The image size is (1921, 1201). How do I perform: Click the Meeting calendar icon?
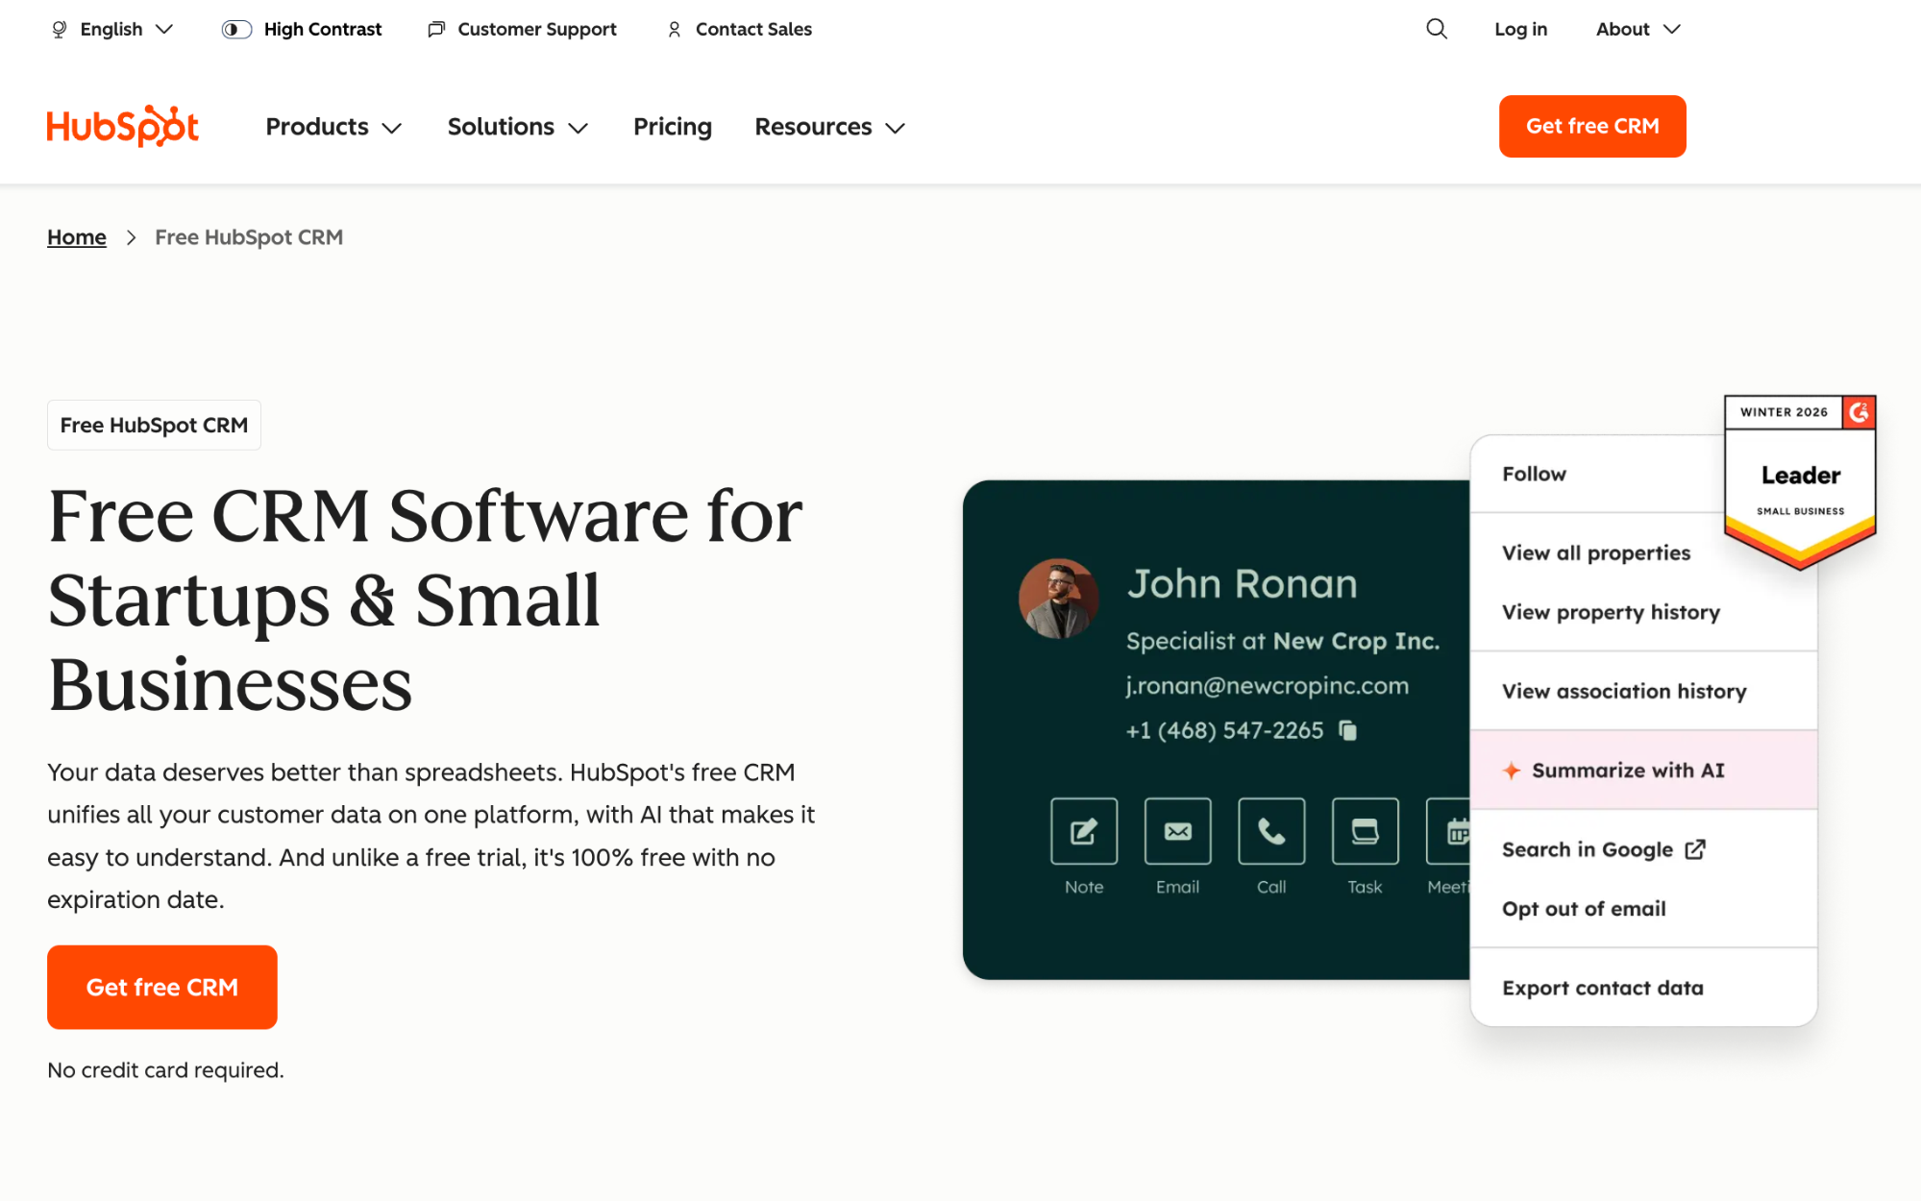tap(1449, 831)
